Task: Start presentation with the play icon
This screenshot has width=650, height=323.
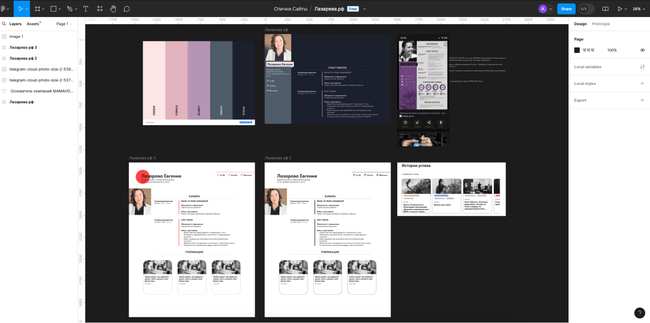Action: coord(619,9)
